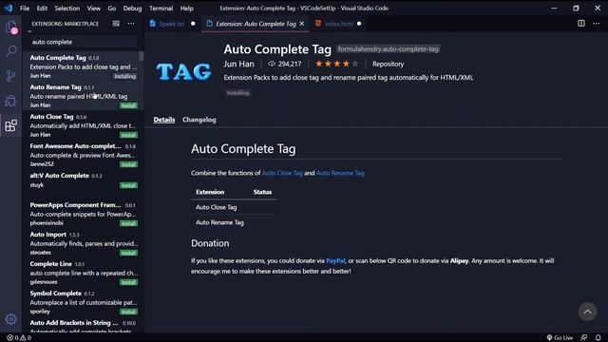Image resolution: width=608 pixels, height=342 pixels.
Task: Select Complete Line in extension list
Action: [83, 273]
